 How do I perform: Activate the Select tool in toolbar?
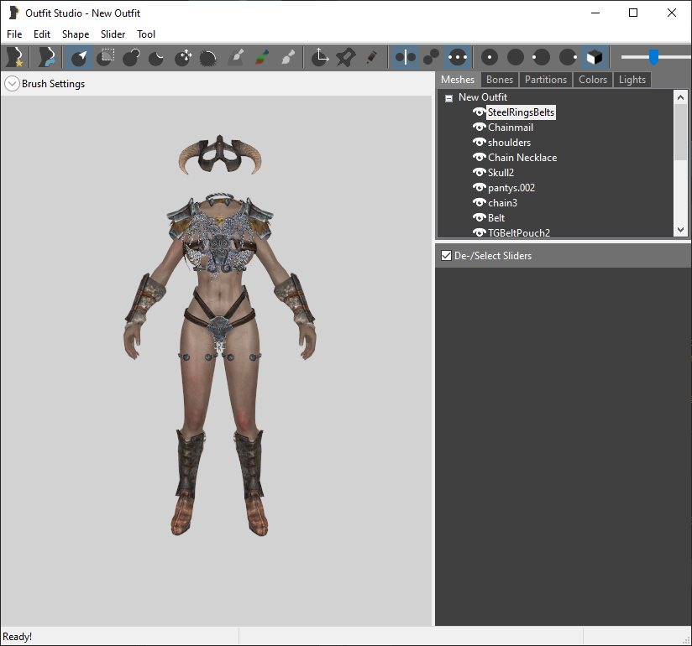click(80, 57)
